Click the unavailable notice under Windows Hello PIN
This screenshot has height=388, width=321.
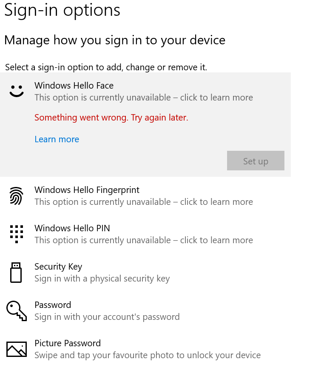144,240
